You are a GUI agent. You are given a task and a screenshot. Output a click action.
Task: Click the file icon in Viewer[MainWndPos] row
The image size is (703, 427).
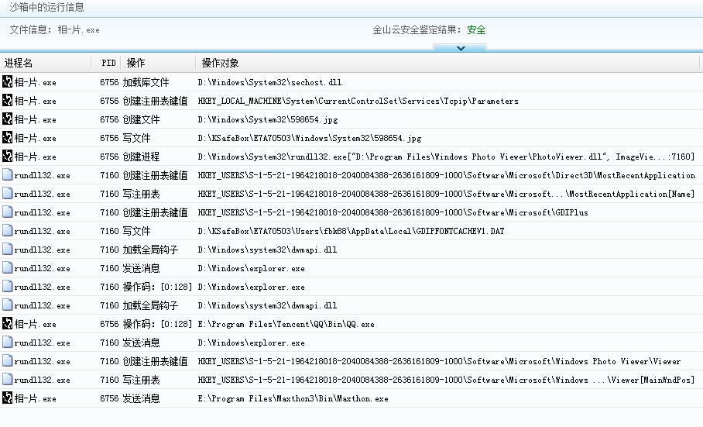[x=7, y=380]
